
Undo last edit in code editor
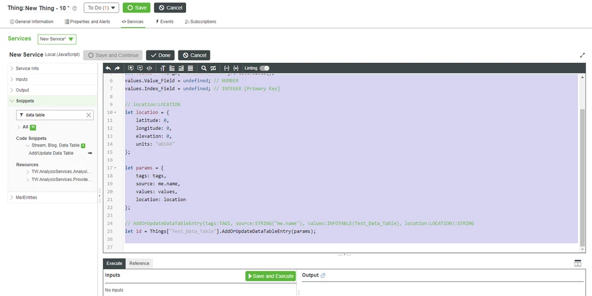tap(108, 68)
